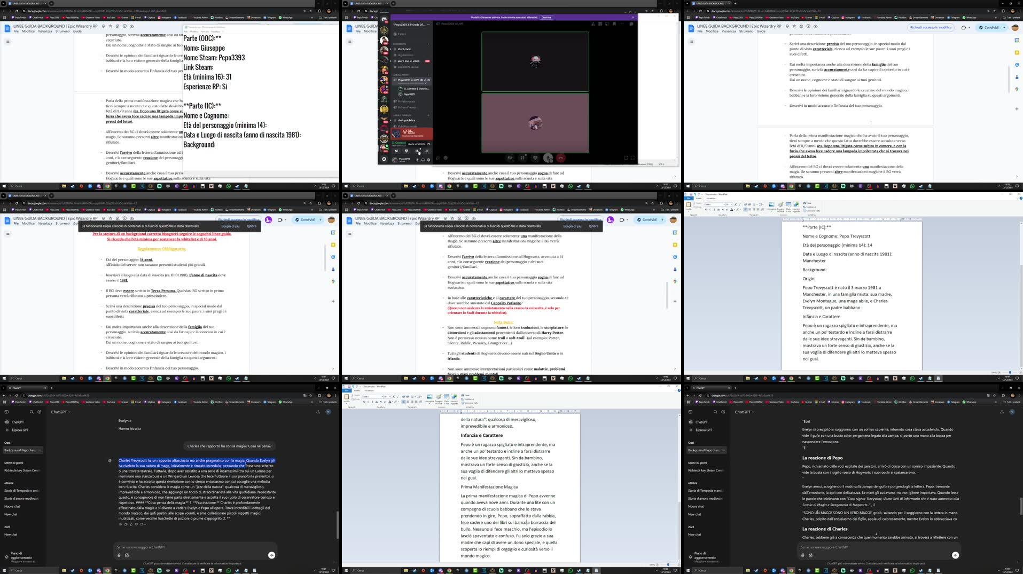
Task: Switch to Visualizza tab in middle-right WordPad
Action: (711, 198)
